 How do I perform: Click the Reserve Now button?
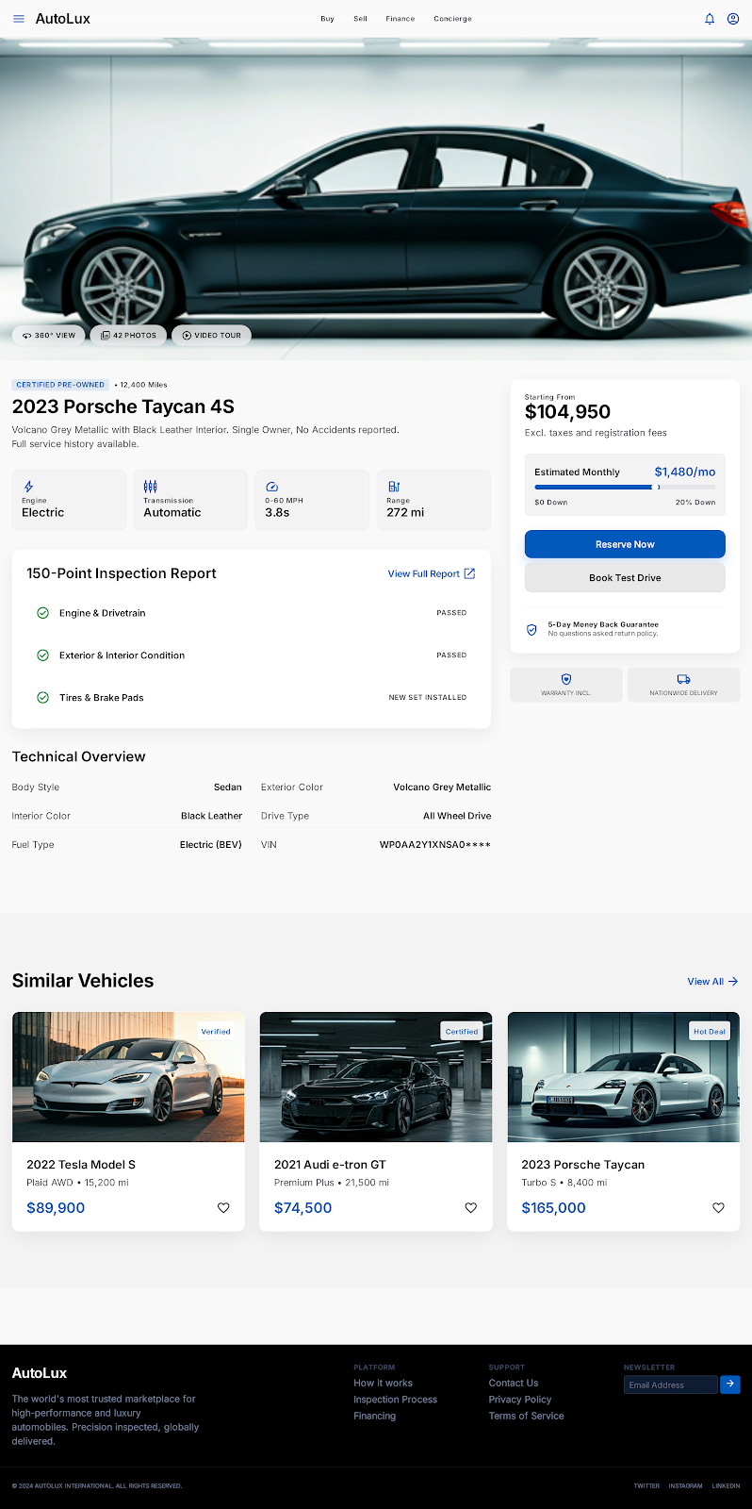[625, 544]
